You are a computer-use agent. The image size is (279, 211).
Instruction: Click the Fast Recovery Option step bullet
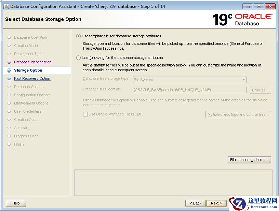click(x=9, y=78)
